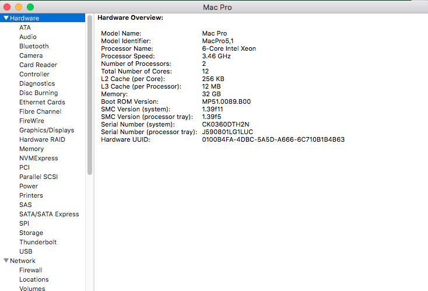Show Power information

point(29,186)
